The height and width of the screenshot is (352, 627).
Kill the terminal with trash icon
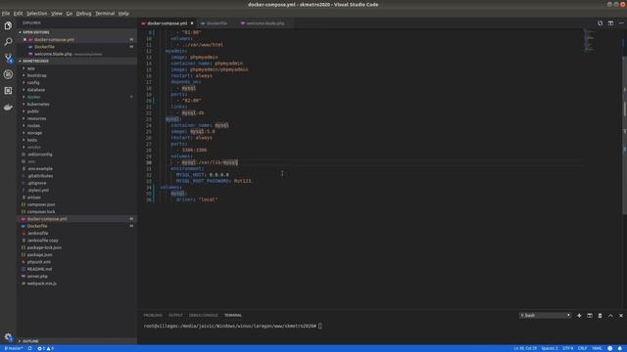coord(600,315)
